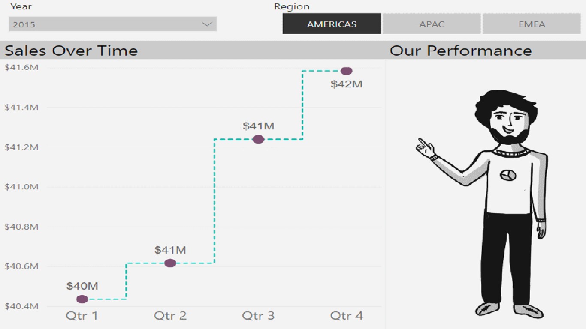
Task: Click the Qtr 2 data point marker
Action: click(170, 263)
